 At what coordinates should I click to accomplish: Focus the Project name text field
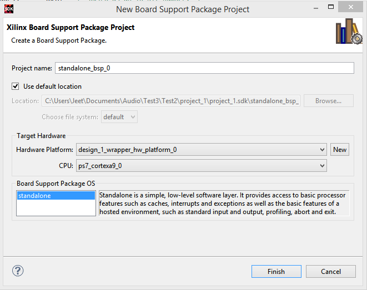[204, 68]
